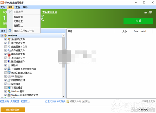Click the task list scroll down arrow
Image resolution: width=156 pixels, height=113 pixels.
click(x=64, y=96)
